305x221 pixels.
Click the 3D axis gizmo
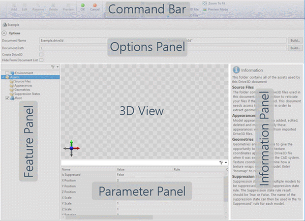[72, 148]
